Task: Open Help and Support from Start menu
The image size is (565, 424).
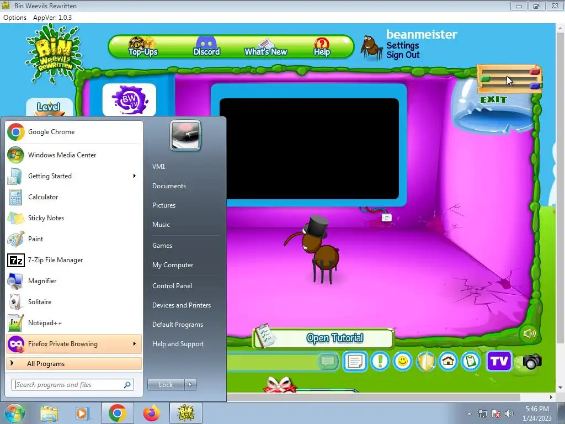Action: (x=178, y=344)
